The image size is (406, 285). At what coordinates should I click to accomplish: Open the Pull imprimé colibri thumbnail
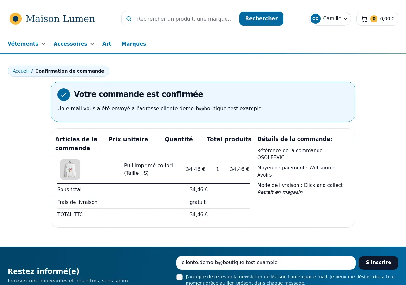tap(70, 169)
